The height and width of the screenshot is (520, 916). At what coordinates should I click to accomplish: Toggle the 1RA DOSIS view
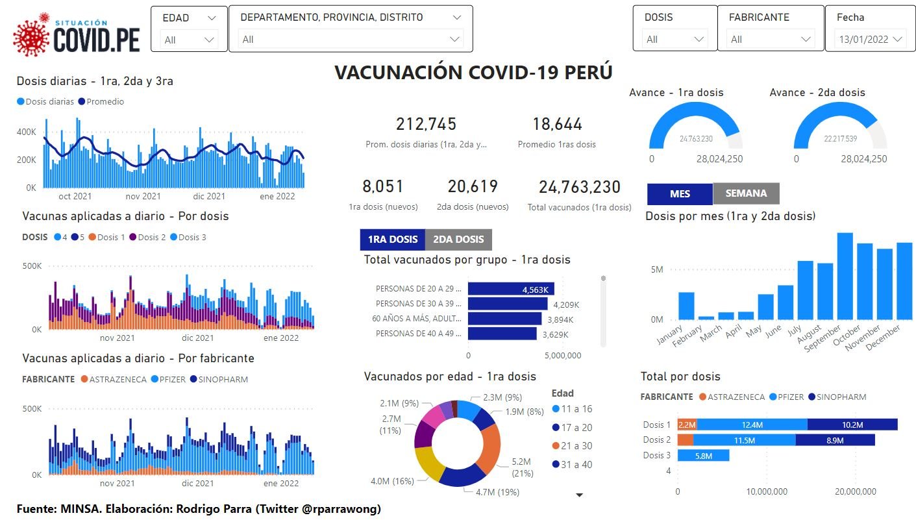pyautogui.click(x=393, y=240)
